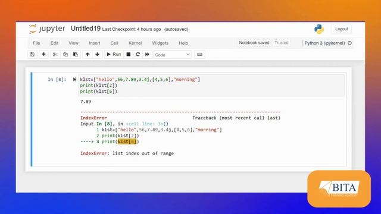Interrupt the kernel with stop icon
The image size is (381, 214).
pos(129,54)
